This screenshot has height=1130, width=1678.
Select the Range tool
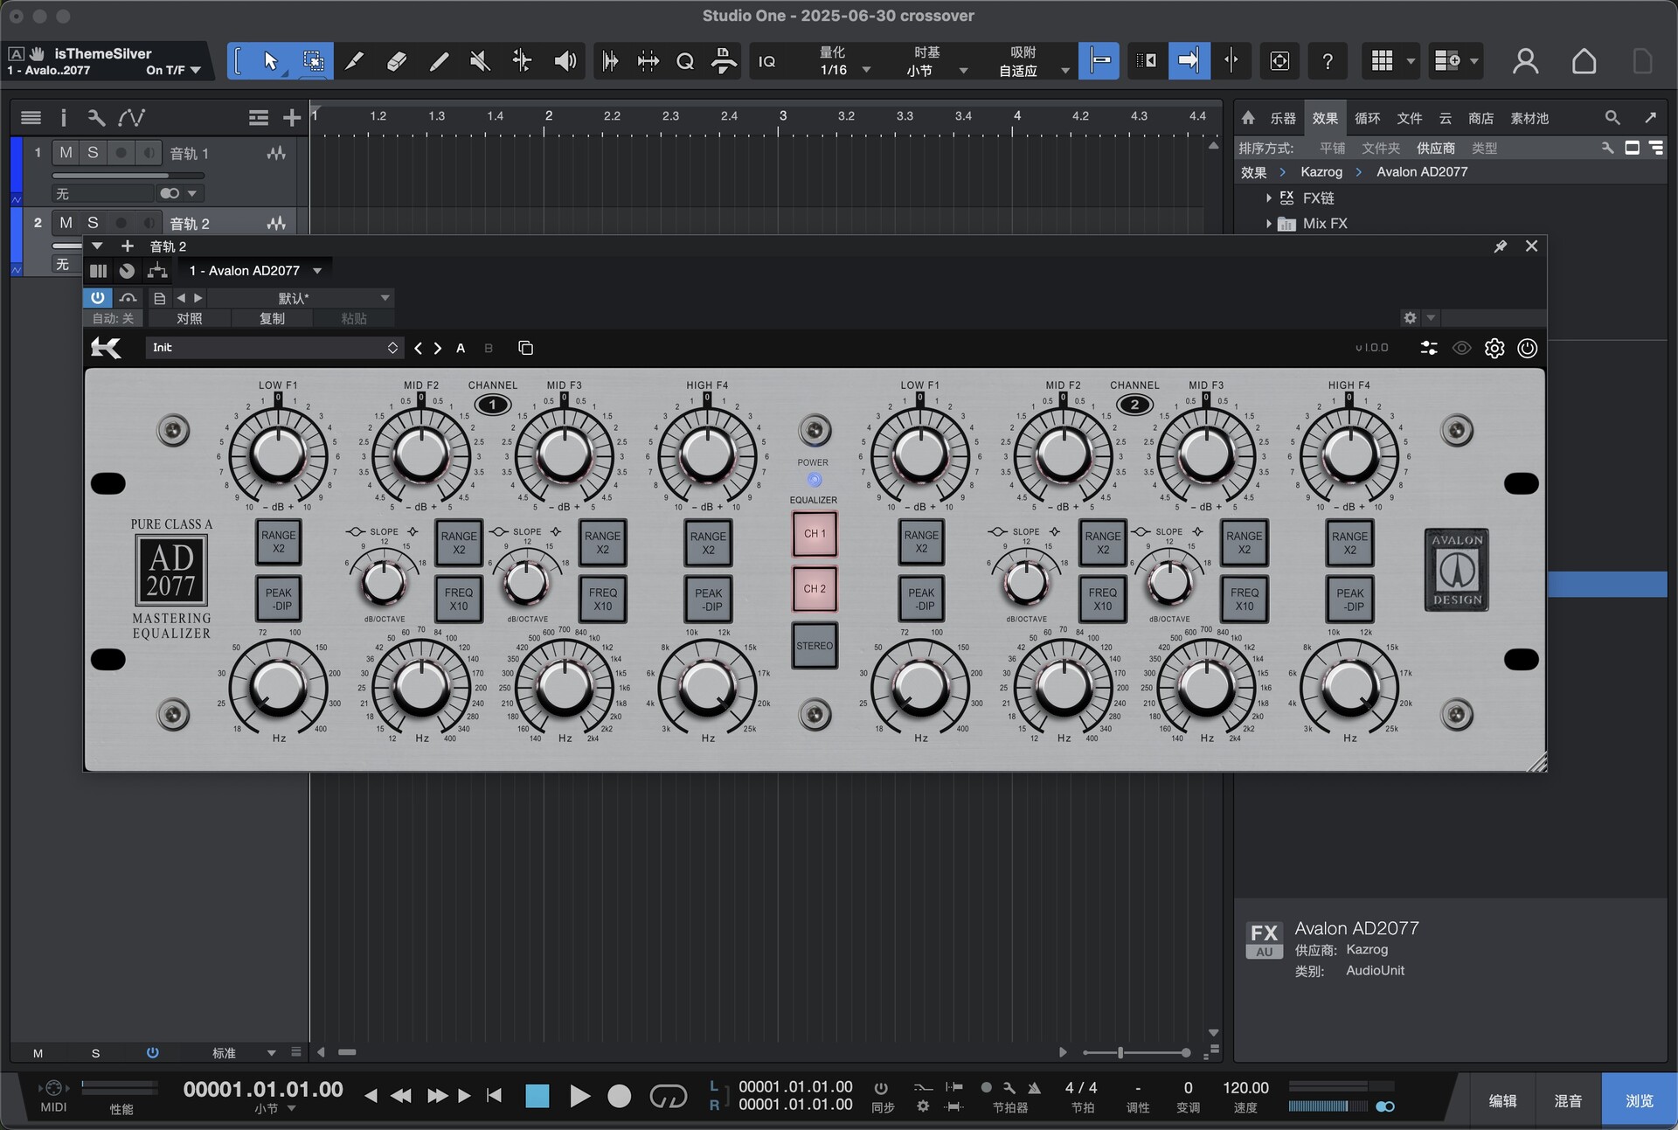point(313,60)
